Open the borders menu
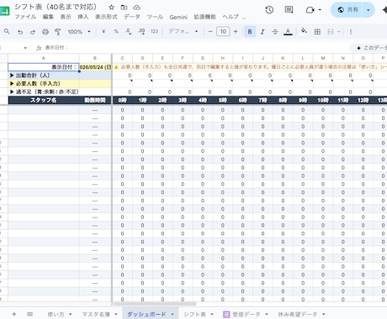 click(x=317, y=32)
